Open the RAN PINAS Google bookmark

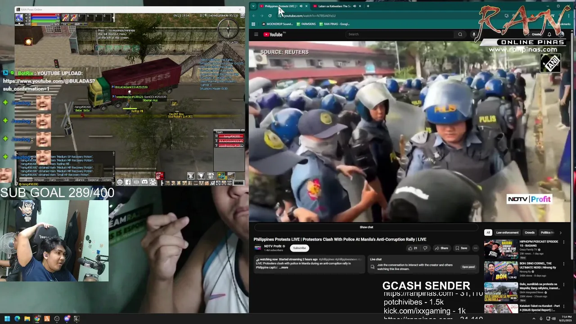(x=334, y=24)
